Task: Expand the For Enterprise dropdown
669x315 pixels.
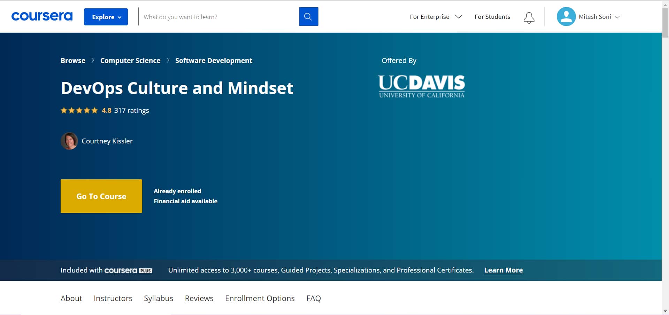Action: [x=436, y=17]
